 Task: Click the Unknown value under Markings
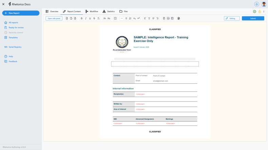click(170, 123)
